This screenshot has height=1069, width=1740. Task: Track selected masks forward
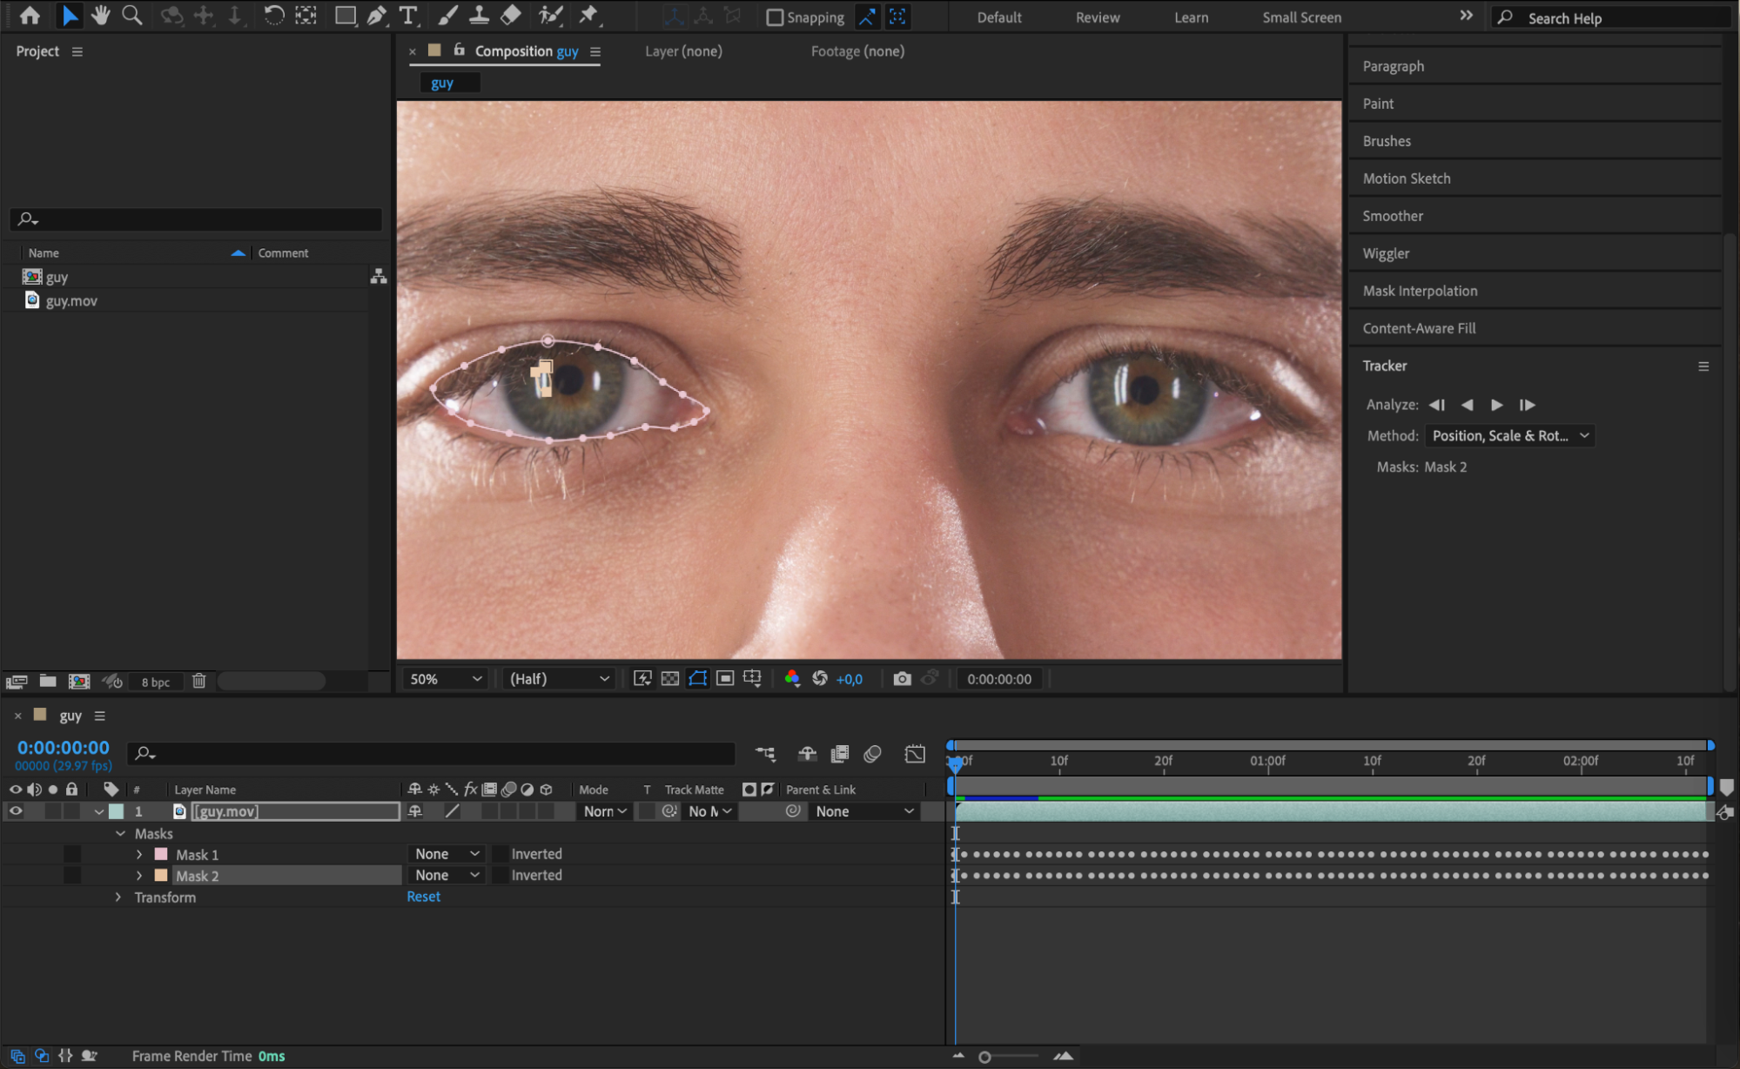click(1496, 405)
